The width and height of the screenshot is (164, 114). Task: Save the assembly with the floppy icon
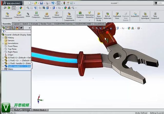[x=42, y=3]
